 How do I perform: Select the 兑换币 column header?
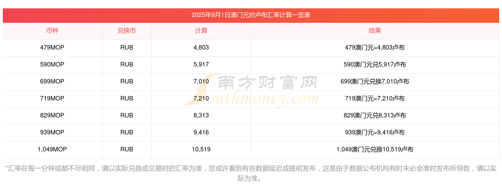click(x=127, y=31)
